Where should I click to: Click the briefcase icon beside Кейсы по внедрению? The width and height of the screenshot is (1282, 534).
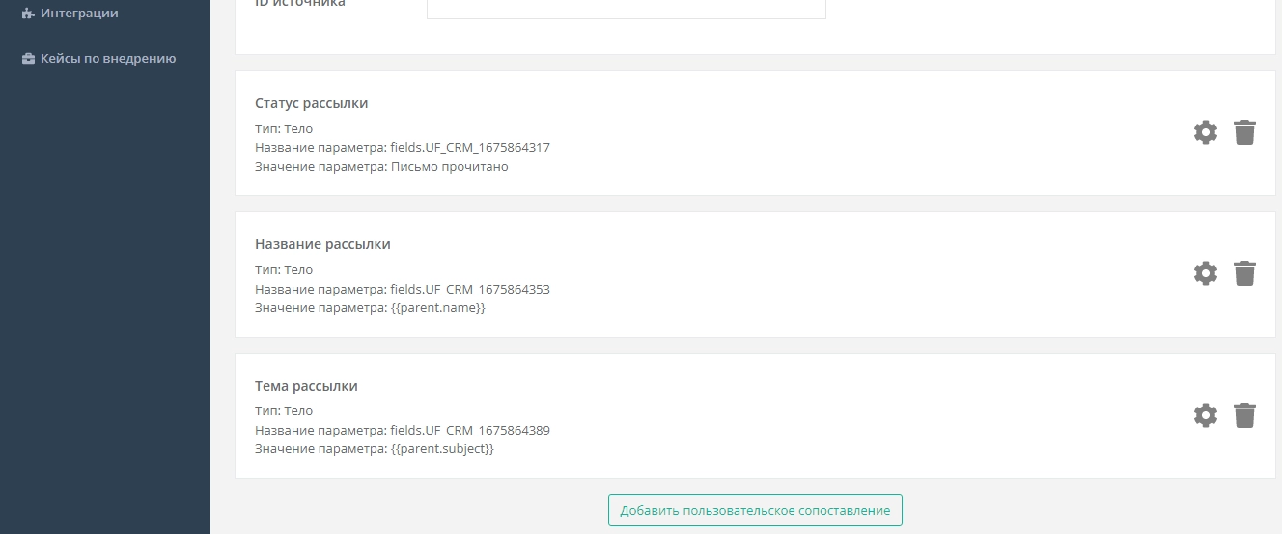pos(28,59)
